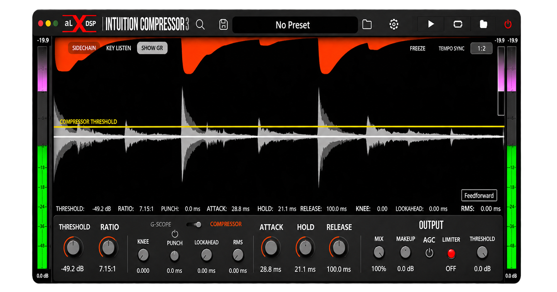Click the play triangle icon

(x=431, y=24)
